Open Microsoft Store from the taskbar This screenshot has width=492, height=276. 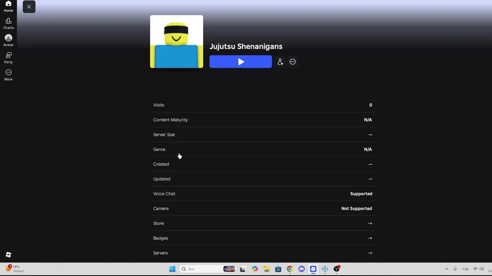(x=278, y=269)
